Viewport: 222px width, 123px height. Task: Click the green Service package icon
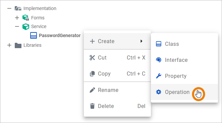point(26,26)
